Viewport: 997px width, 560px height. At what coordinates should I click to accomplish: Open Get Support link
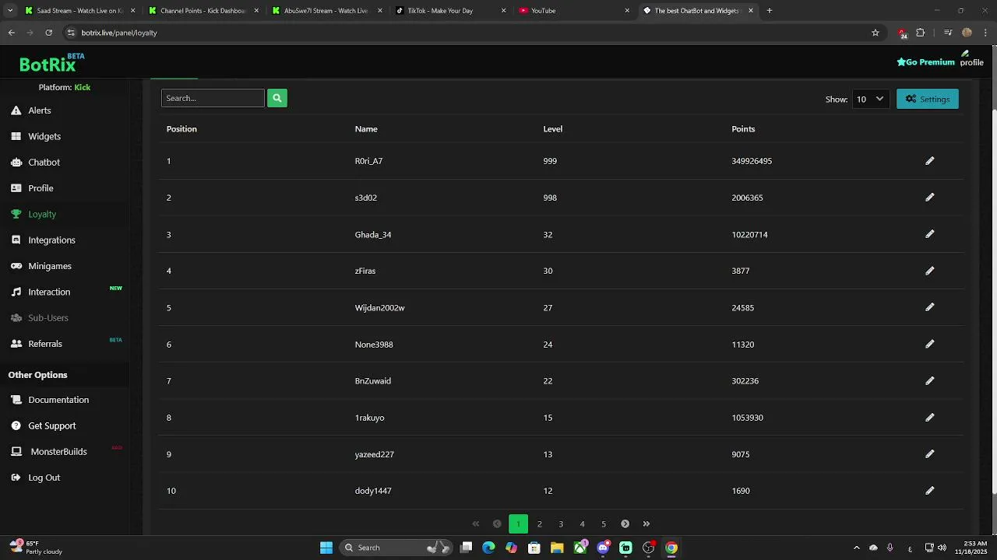coord(52,425)
